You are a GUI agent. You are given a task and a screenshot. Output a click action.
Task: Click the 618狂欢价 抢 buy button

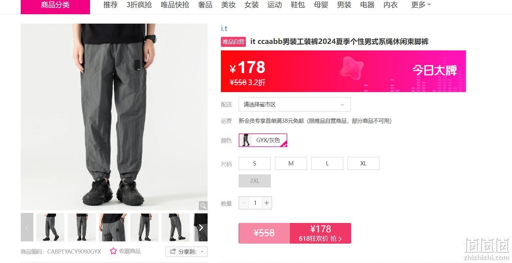320,233
